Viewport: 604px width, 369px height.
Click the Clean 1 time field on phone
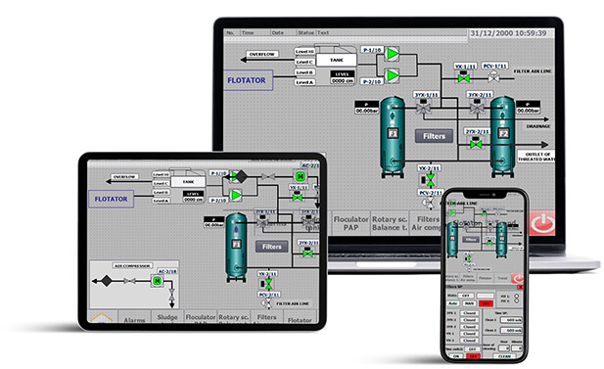(x=511, y=320)
